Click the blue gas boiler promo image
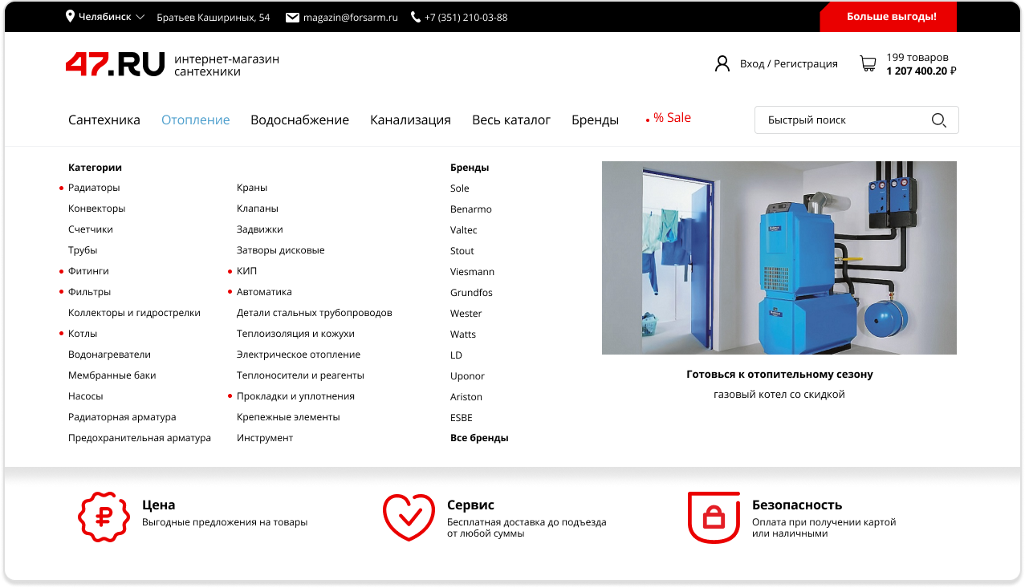Screen dimensions: 1025x588 pos(779,258)
